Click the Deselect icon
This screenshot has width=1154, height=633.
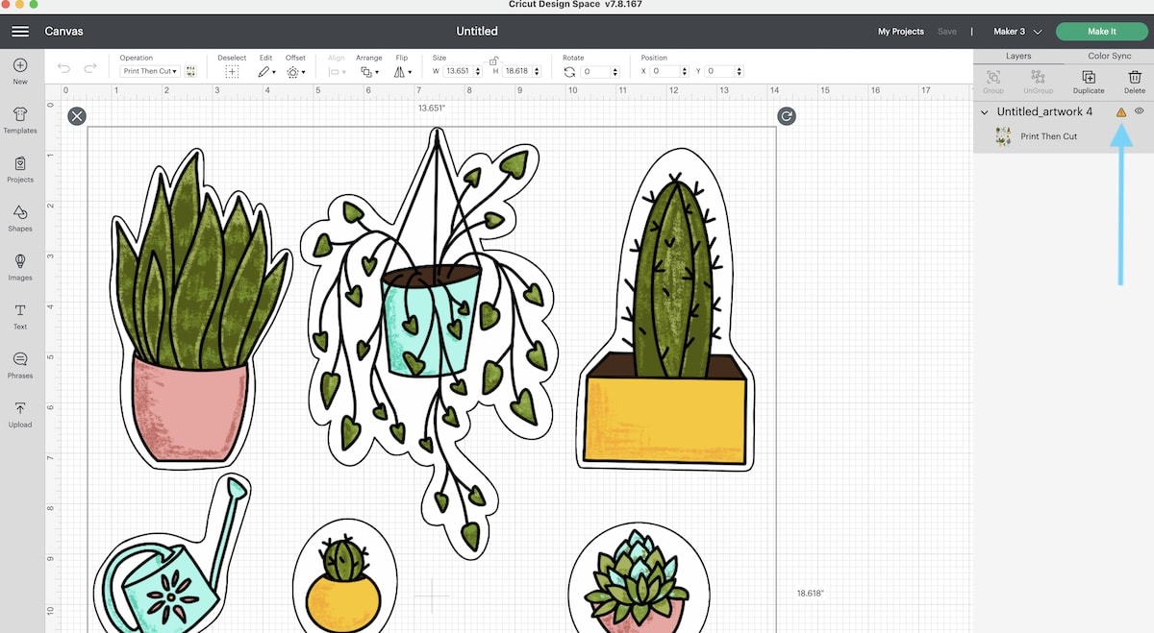click(232, 72)
